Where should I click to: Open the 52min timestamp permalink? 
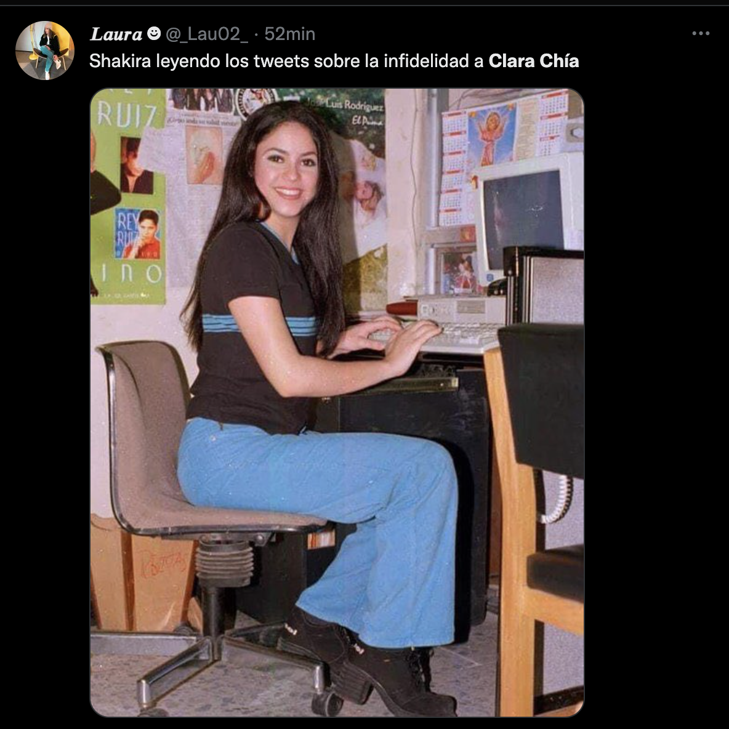[289, 34]
